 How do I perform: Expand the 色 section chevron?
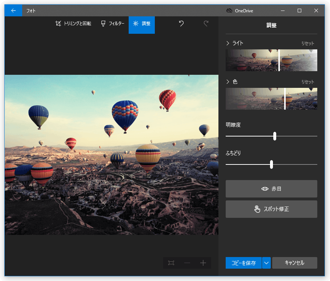point(228,82)
